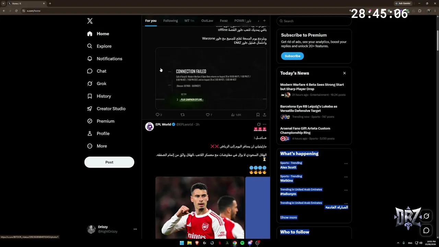Repost the Connection Failed post
Screen dimensions: 439x247
pyautogui.click(x=182, y=115)
